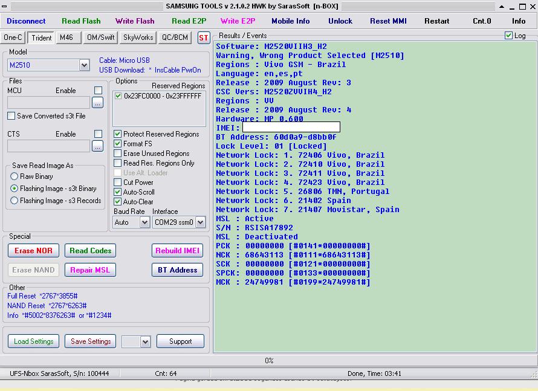This screenshot has height=391, width=538.
Task: Switch to the QC/BCM tab
Action: point(175,37)
